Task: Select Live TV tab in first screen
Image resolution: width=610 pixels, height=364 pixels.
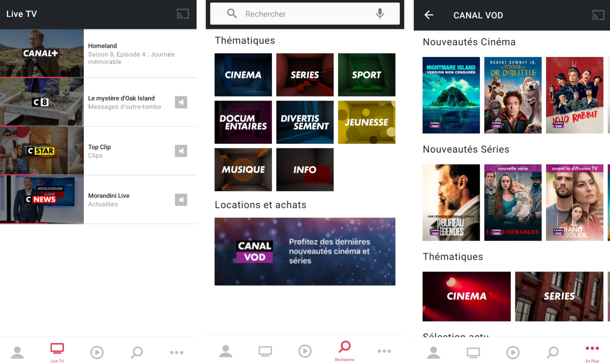Action: click(x=57, y=353)
